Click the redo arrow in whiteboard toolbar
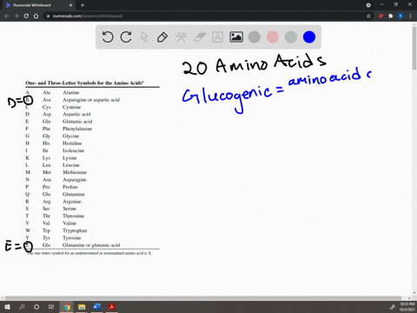 click(x=126, y=37)
